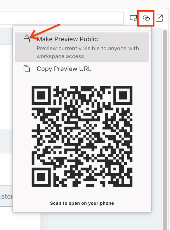170x230 pixels.
Task: Click bottom-left finder square of QR code
Action: (x=41, y=177)
